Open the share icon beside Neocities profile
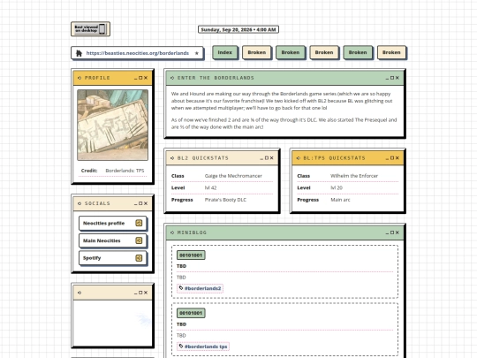The width and height of the screenshot is (477, 358). (139, 223)
